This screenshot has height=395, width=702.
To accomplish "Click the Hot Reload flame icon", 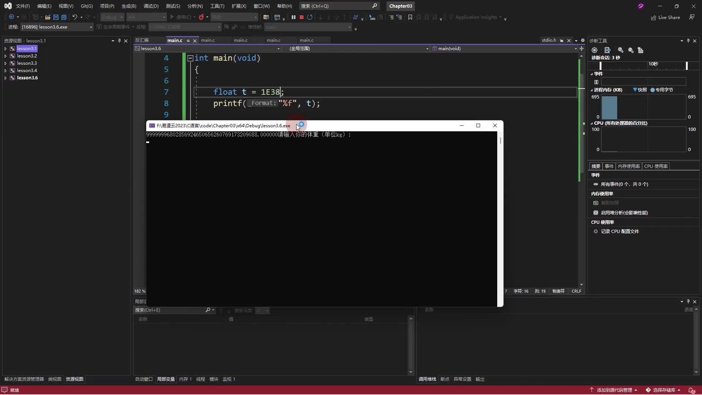I will (x=201, y=17).
